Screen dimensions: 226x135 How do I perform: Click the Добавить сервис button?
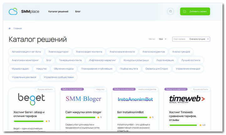coord(195,11)
